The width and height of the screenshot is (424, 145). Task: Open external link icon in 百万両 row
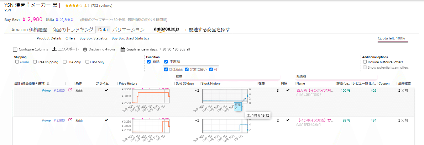[x=70, y=90]
